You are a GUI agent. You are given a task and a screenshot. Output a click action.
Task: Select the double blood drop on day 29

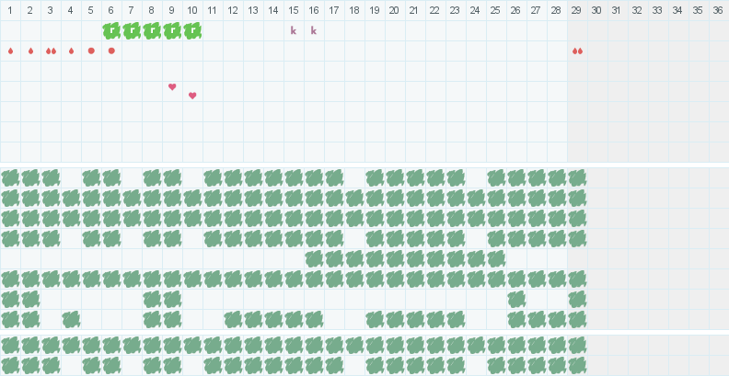[x=577, y=51]
